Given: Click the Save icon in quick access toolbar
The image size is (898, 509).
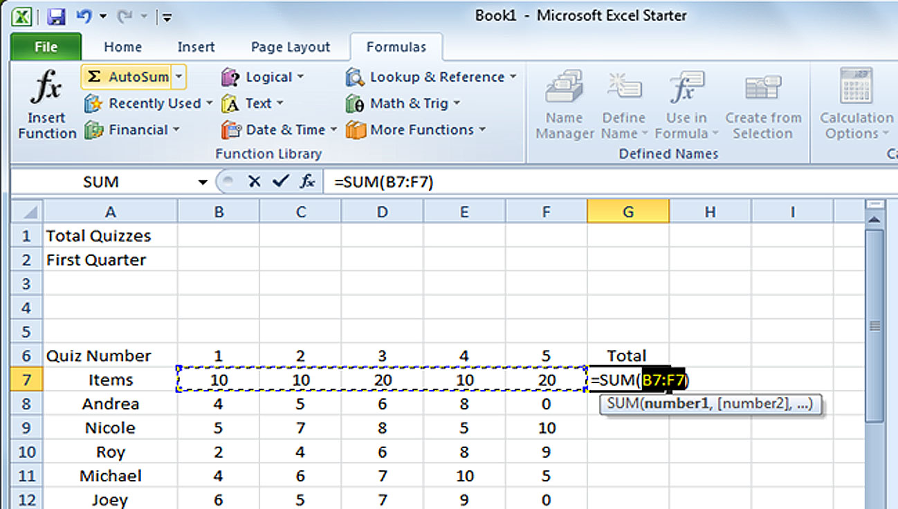Looking at the screenshot, I should (57, 15).
